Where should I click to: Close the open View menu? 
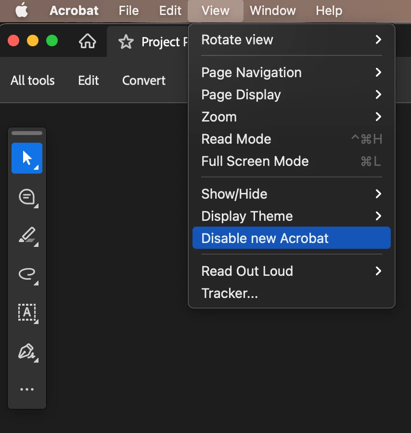(215, 11)
